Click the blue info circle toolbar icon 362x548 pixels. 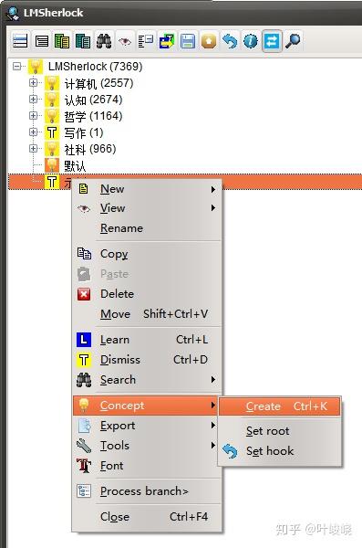251,41
